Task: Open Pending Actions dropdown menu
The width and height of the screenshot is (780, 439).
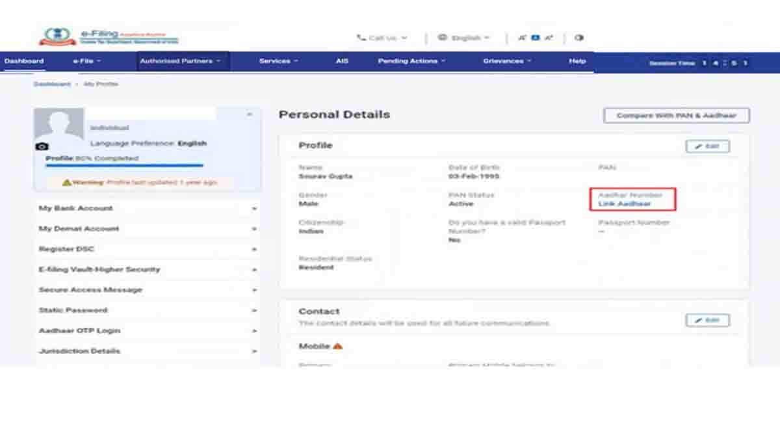Action: (411, 61)
